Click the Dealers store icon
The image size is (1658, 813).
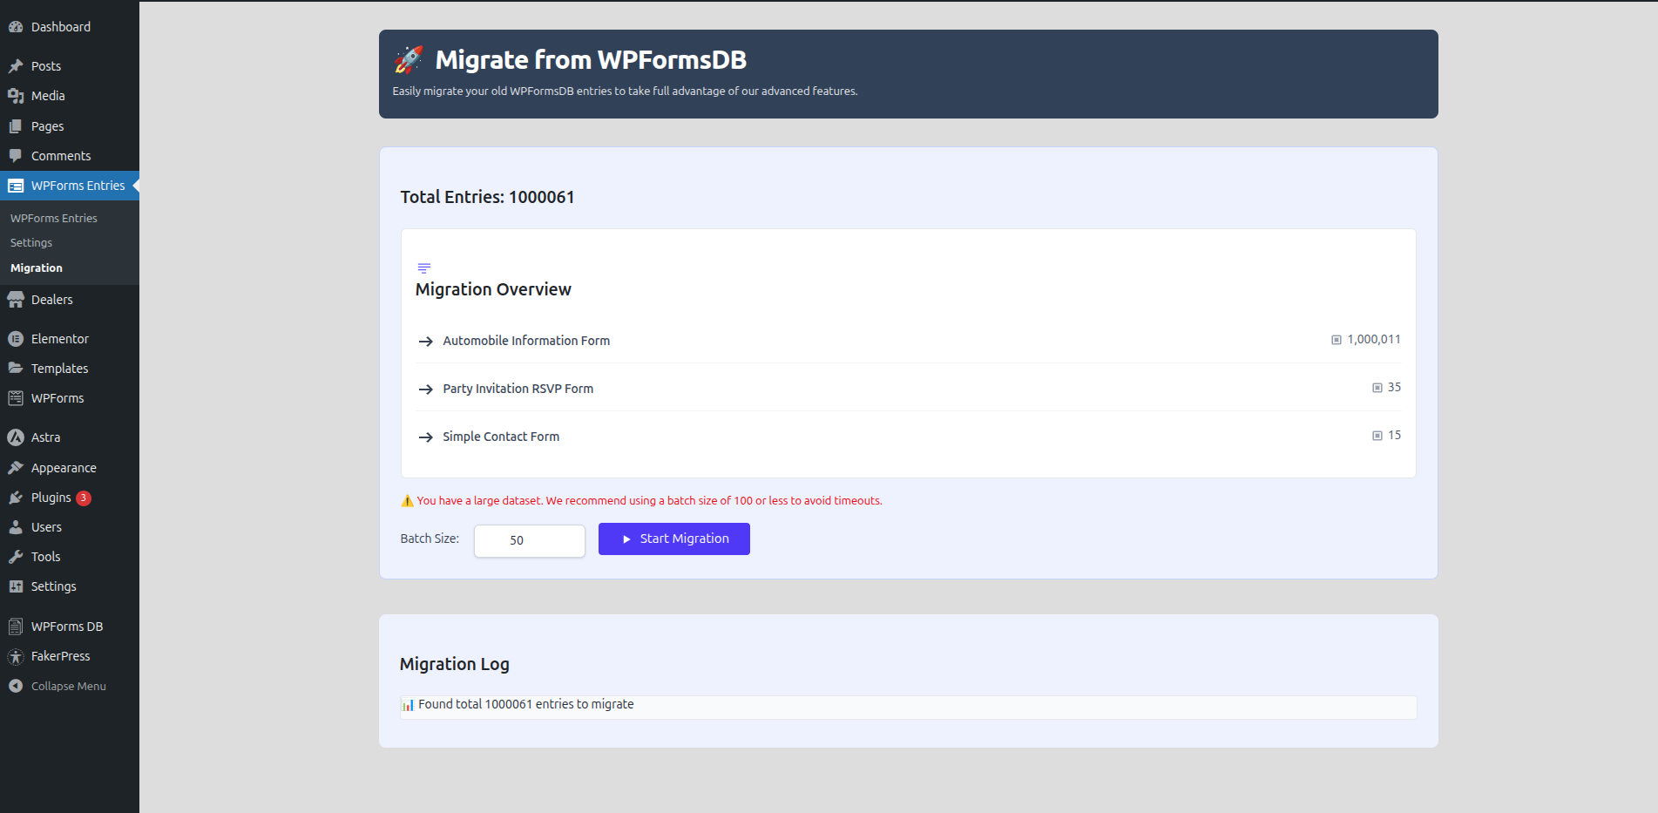(16, 300)
